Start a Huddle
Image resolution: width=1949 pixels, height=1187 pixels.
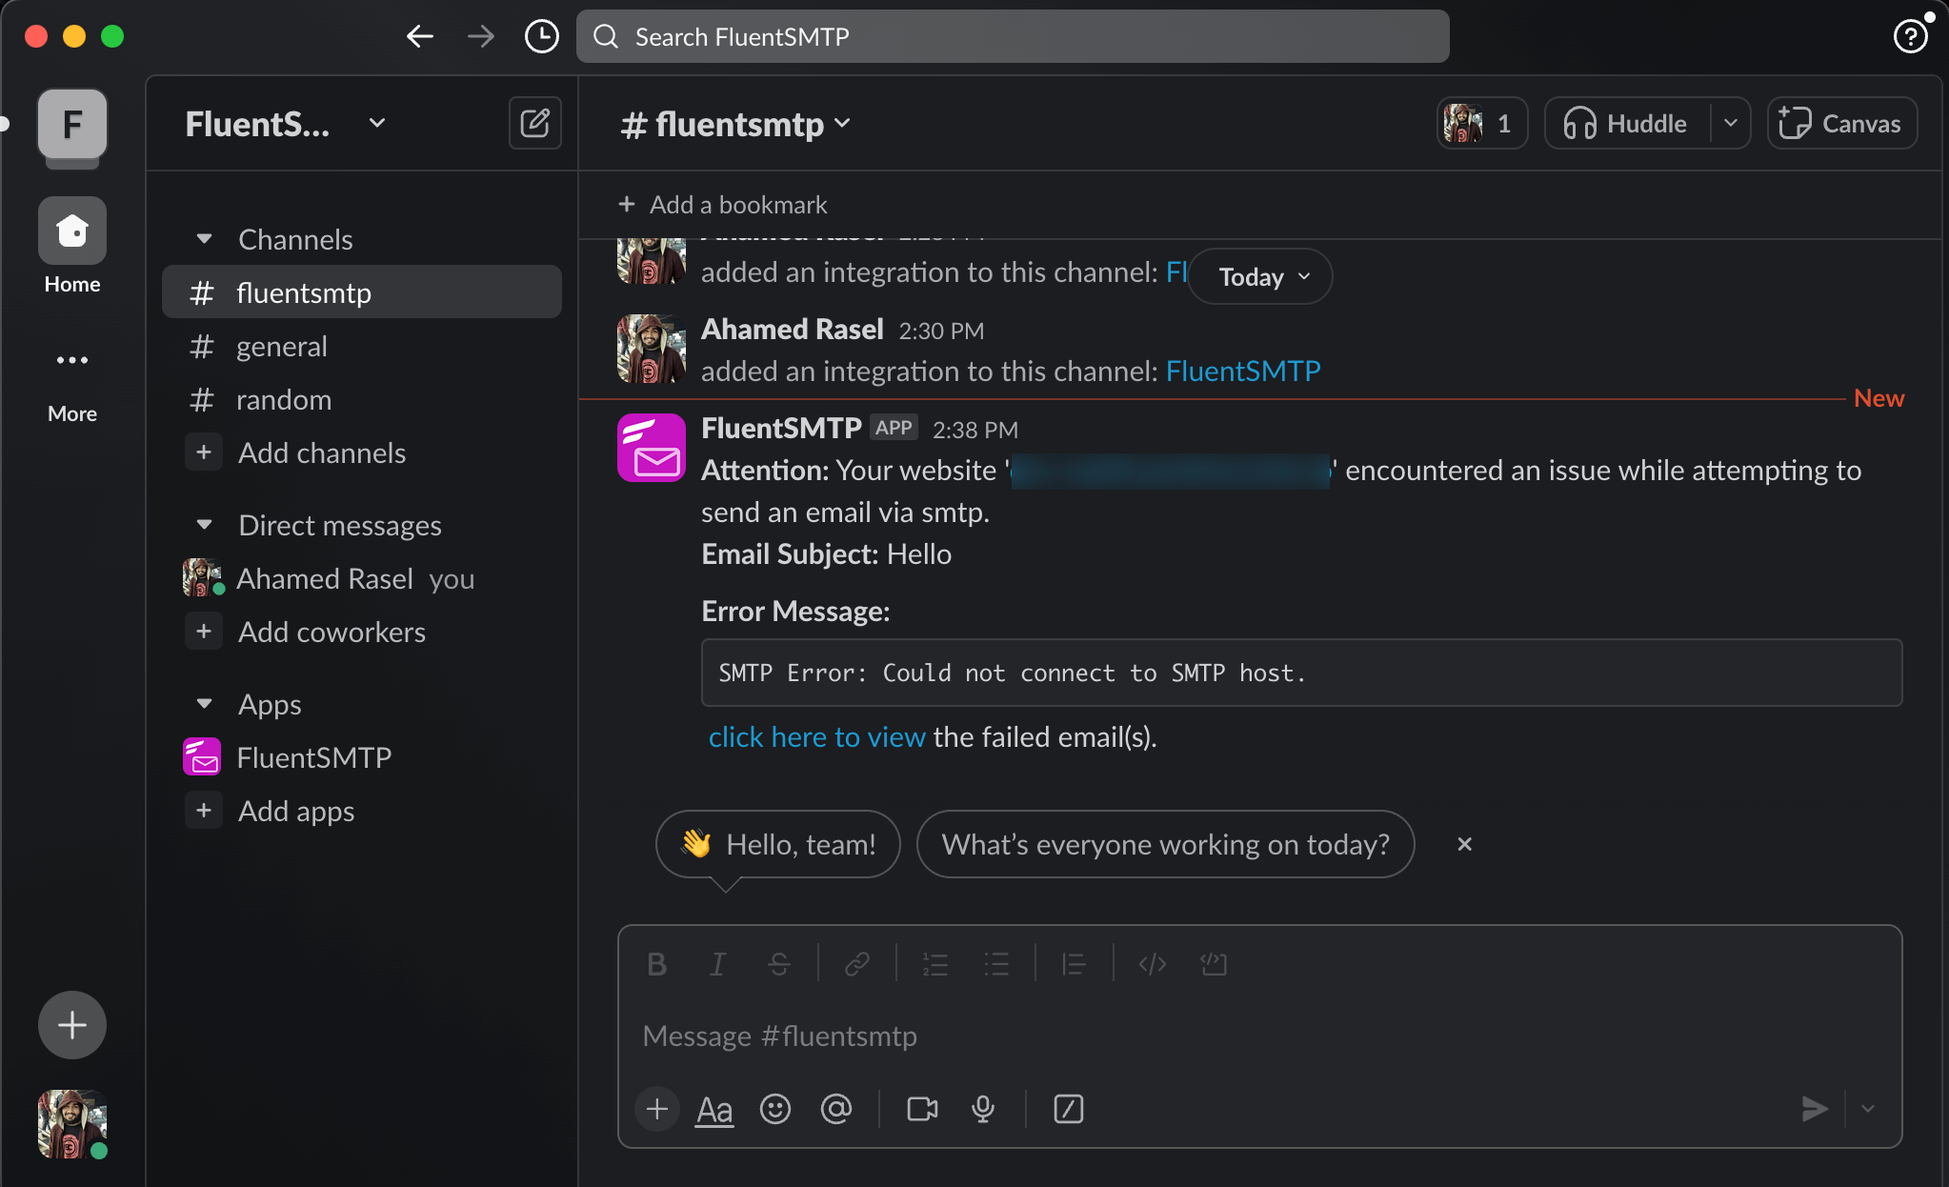1627,123
